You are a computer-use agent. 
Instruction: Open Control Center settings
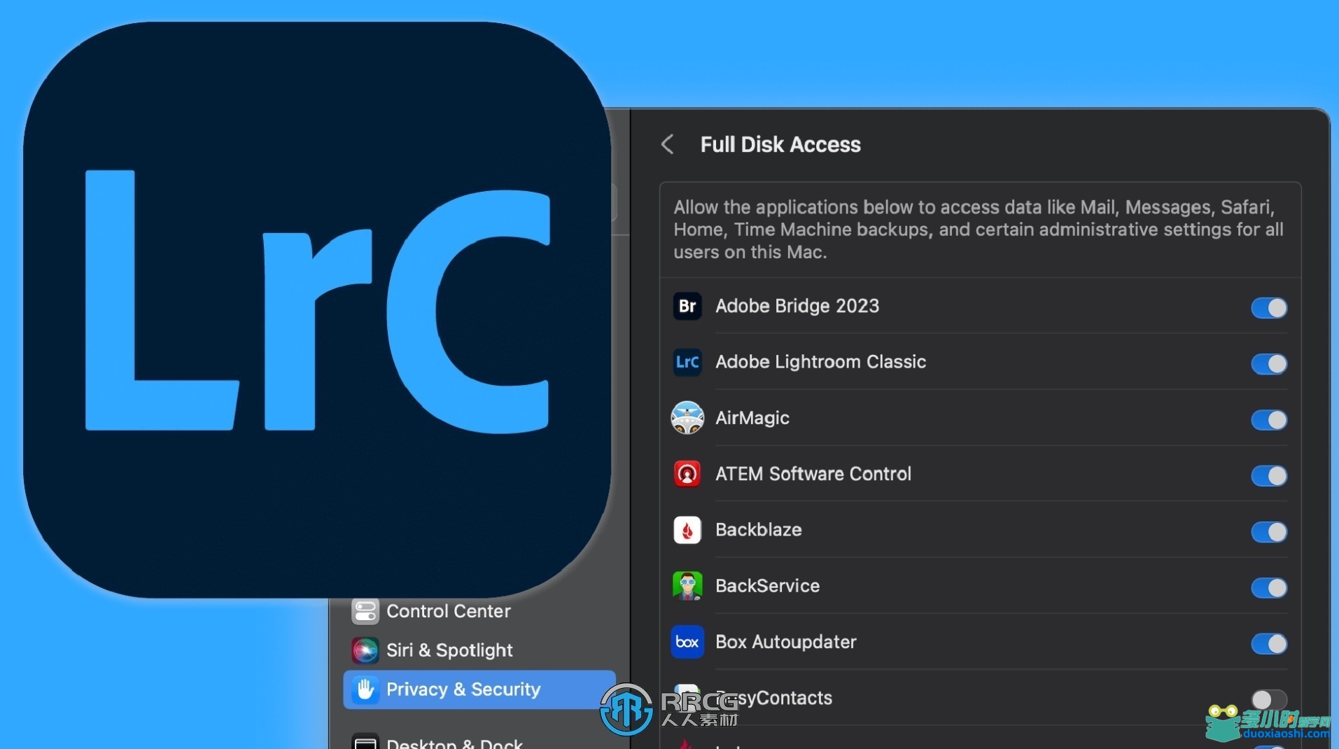click(448, 611)
